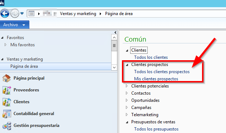Image resolution: width=226 pixels, height=133 pixels.
Task: Expand the Mis favoritos node
Action: (x=5, y=45)
